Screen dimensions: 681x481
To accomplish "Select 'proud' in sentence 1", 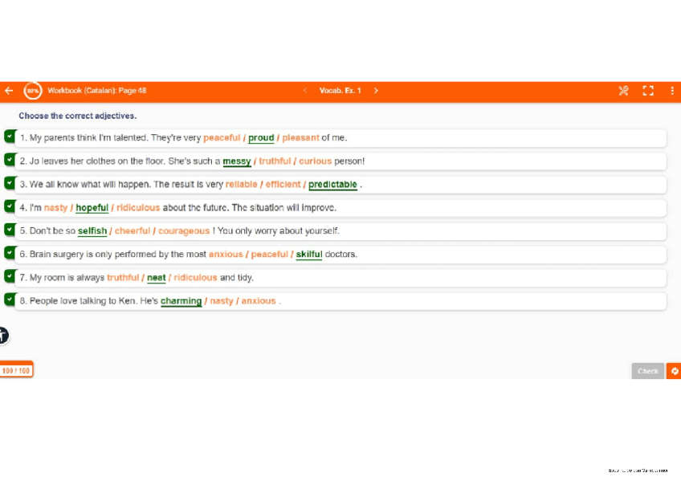I will tap(261, 137).
